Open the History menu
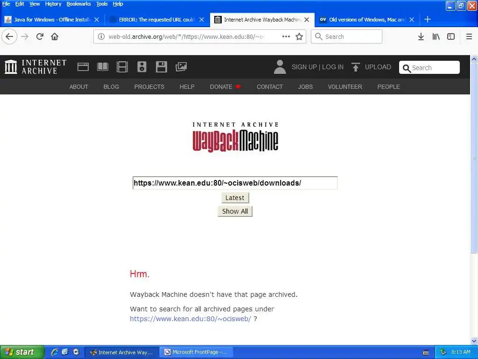 pyautogui.click(x=53, y=4)
